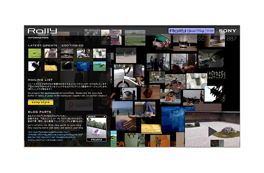Open latest update blue underwater thumbnail
The image size is (264, 173).
(x=83, y=66)
